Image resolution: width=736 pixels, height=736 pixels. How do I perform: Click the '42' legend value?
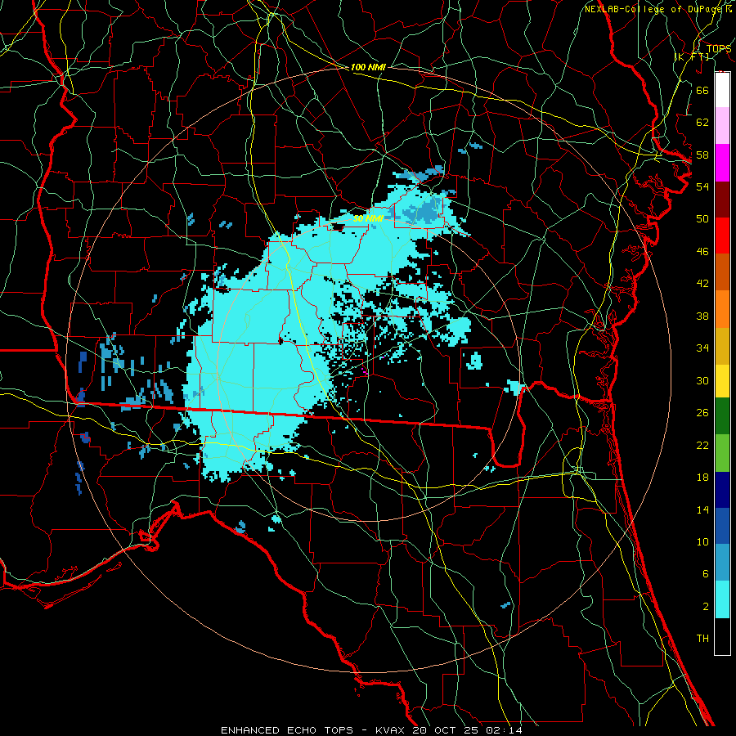point(702,283)
